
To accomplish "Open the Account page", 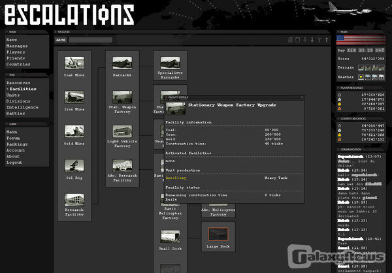I will click(x=16, y=150).
